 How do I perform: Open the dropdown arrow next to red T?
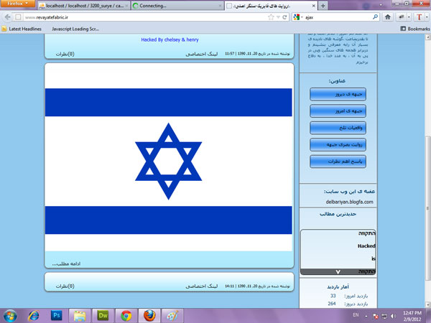tap(427, 17)
